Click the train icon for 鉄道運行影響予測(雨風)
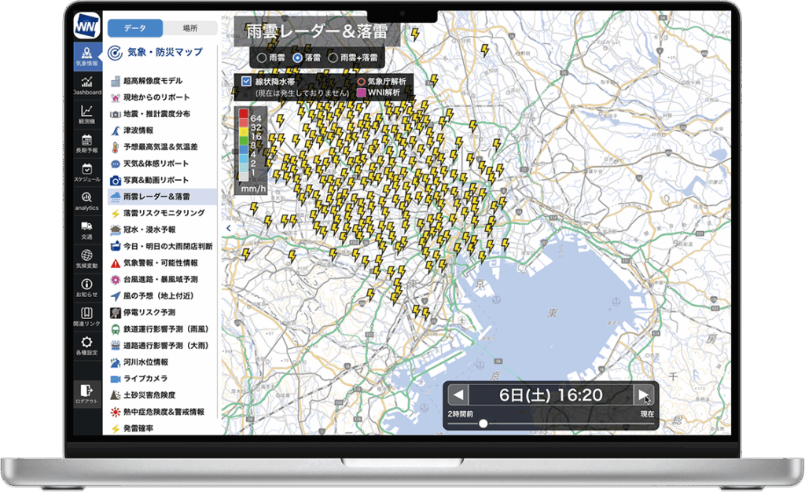The image size is (805, 492). [116, 329]
